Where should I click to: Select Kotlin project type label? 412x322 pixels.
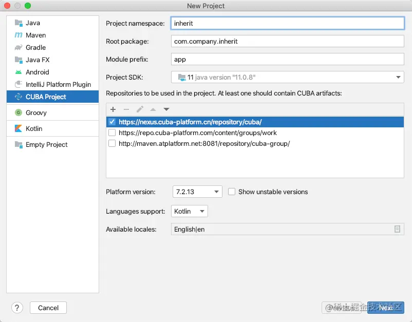(34, 128)
